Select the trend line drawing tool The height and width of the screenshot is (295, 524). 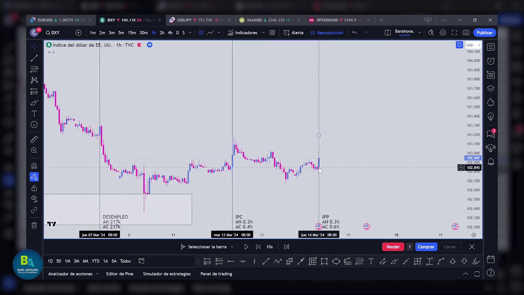pos(34,58)
